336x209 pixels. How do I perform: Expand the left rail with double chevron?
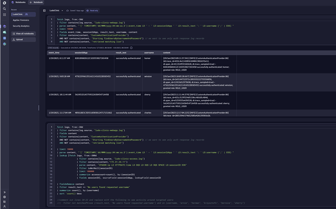[x=4, y=192]
